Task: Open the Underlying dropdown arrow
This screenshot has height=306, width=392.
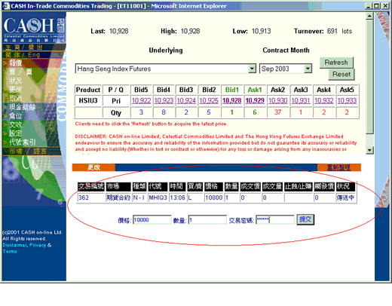Action: coord(252,69)
